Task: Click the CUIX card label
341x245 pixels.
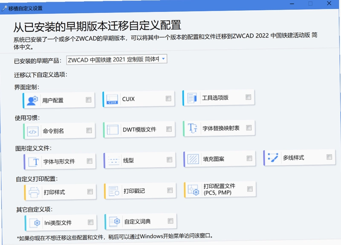Action: pyautogui.click(x=128, y=99)
